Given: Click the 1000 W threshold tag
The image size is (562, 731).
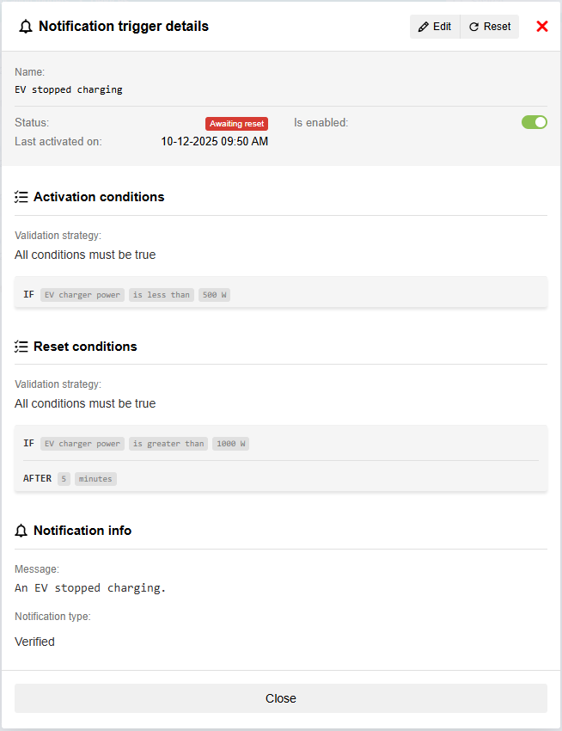Looking at the screenshot, I should (x=230, y=444).
